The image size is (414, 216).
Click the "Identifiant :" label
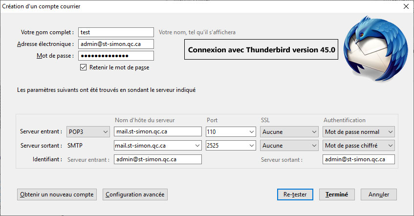tap(47, 159)
